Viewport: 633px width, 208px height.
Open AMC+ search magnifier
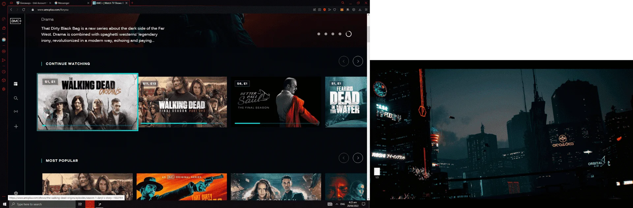16,98
